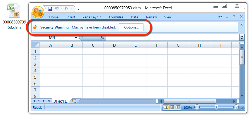
Task: Open the Name Box dropdown arrow
Action: [76, 38]
